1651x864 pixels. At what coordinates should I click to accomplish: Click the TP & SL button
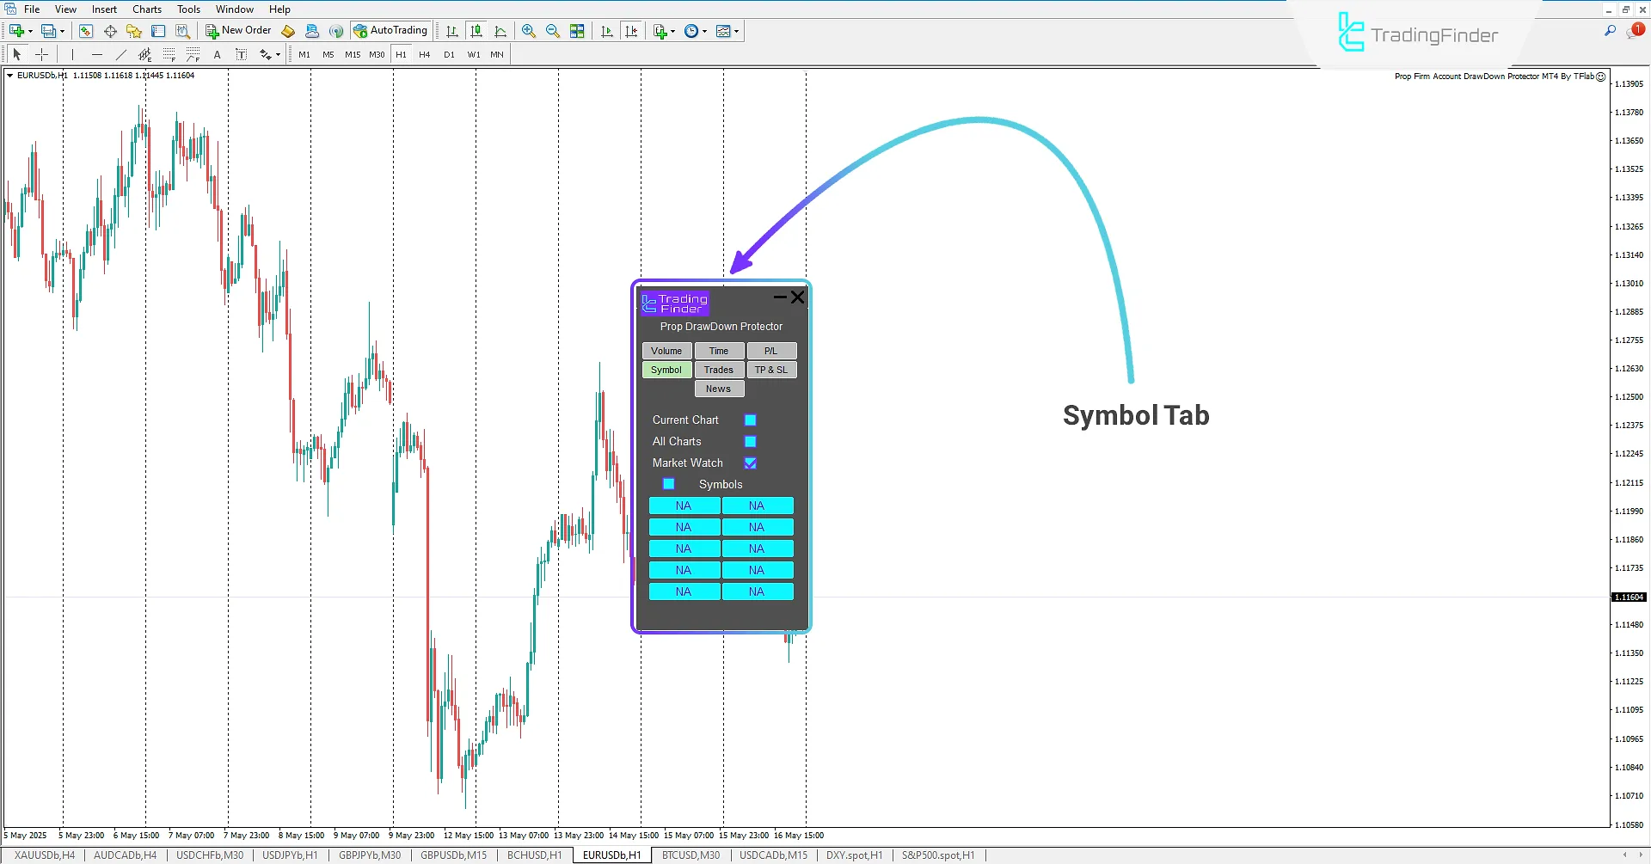pos(771,370)
